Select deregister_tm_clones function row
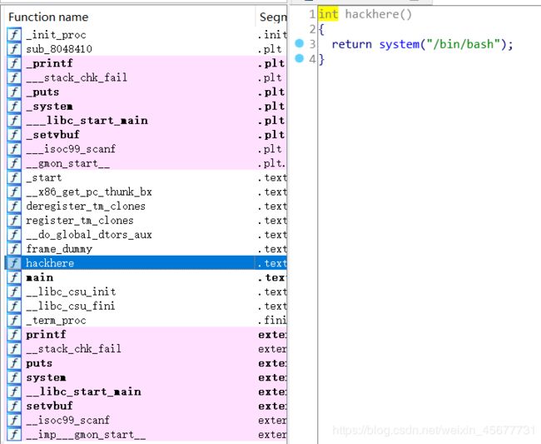The image size is (541, 444). coord(146,206)
